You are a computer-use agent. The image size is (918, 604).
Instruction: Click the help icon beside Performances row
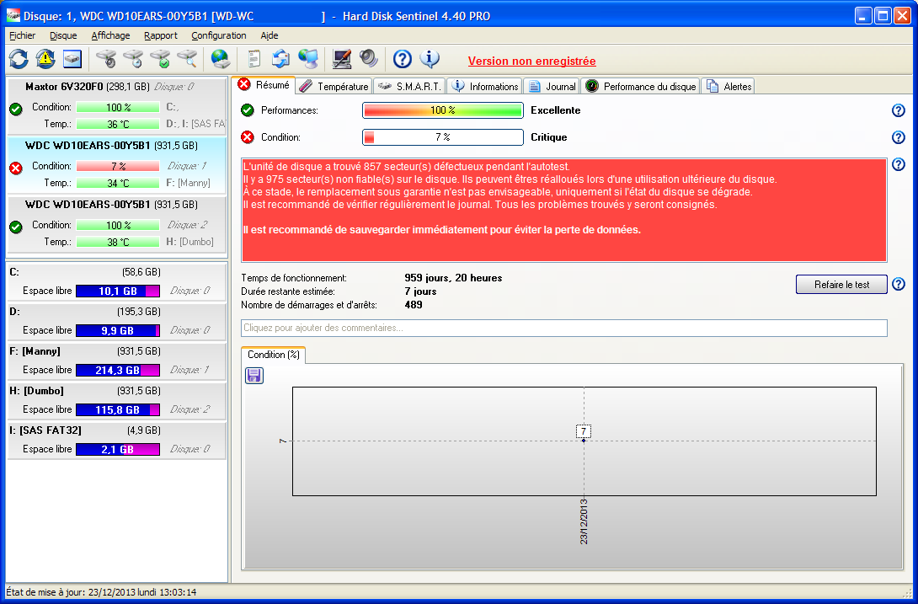click(x=898, y=110)
